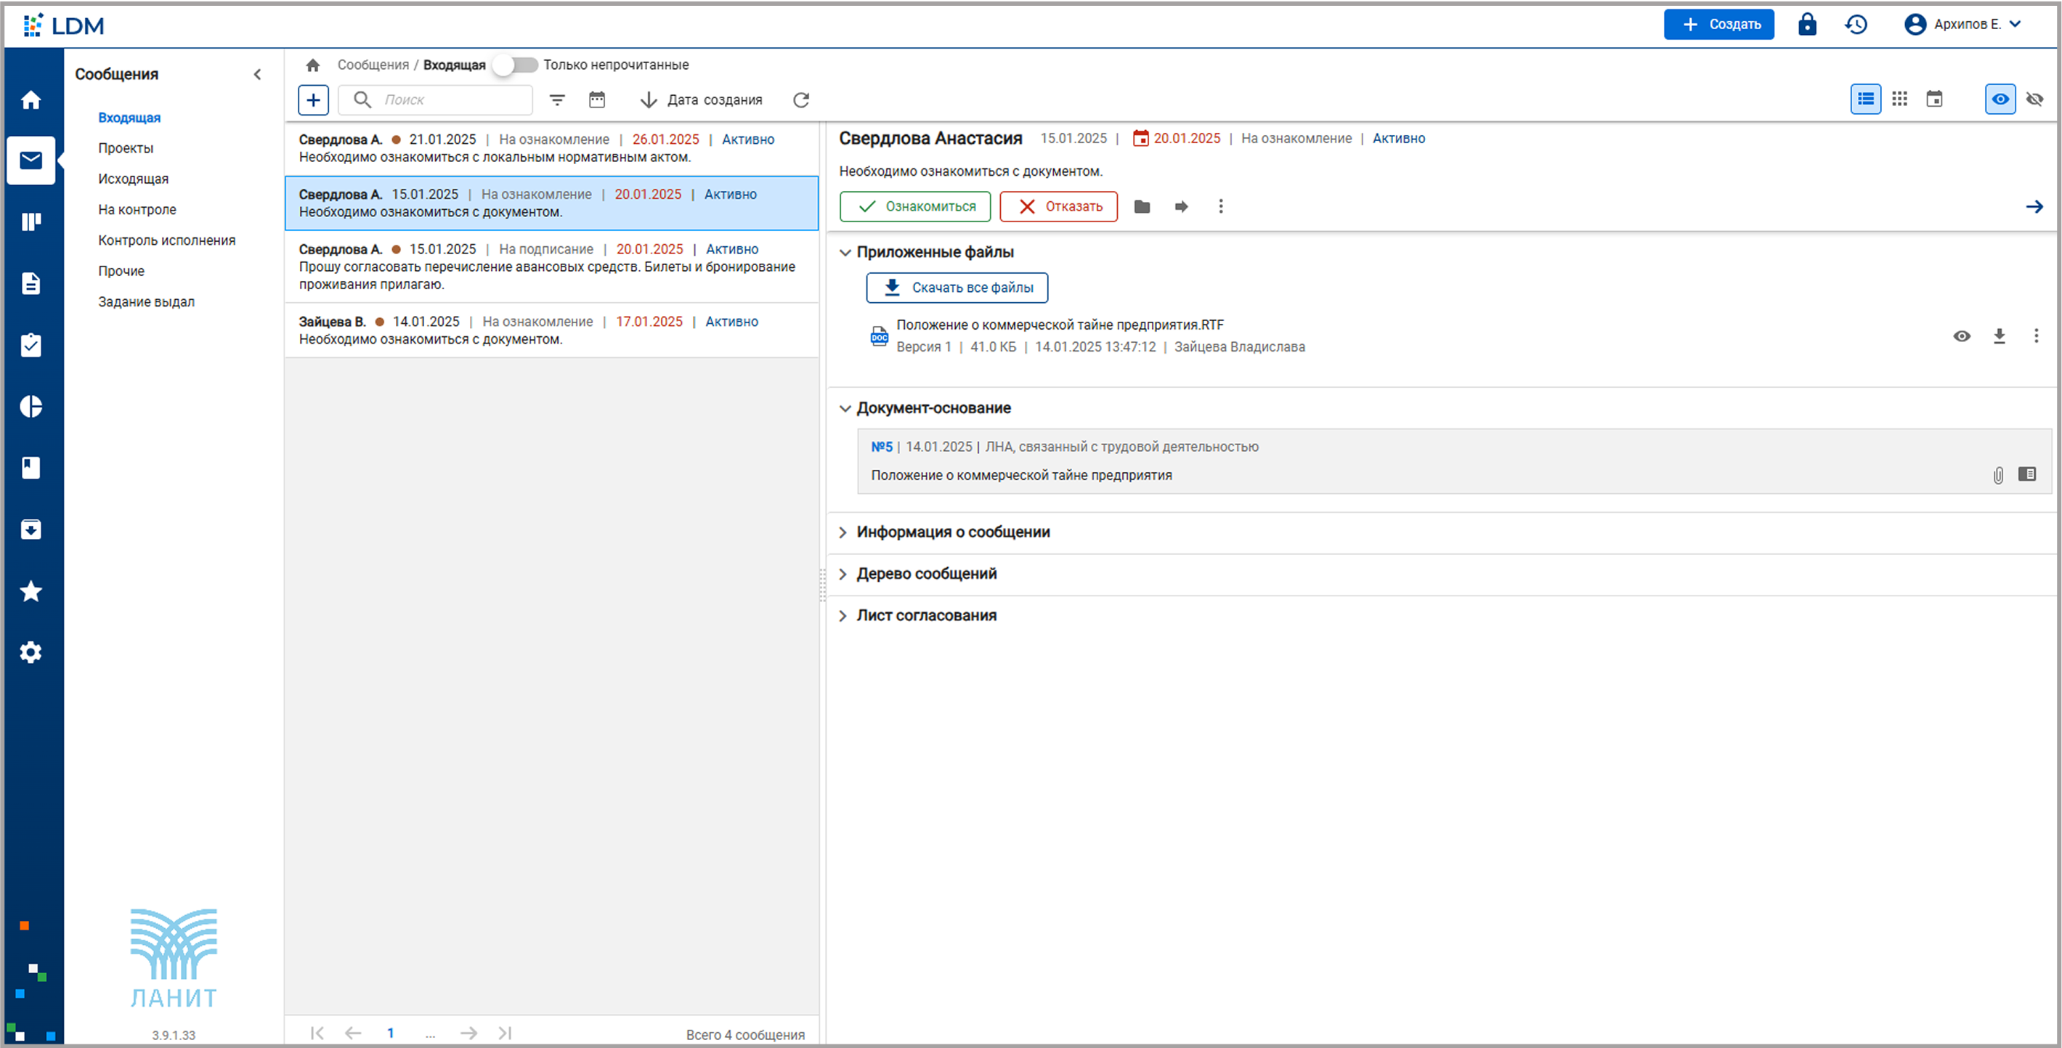Select Свердлова А. message dated 21.01.2025

(x=551, y=148)
